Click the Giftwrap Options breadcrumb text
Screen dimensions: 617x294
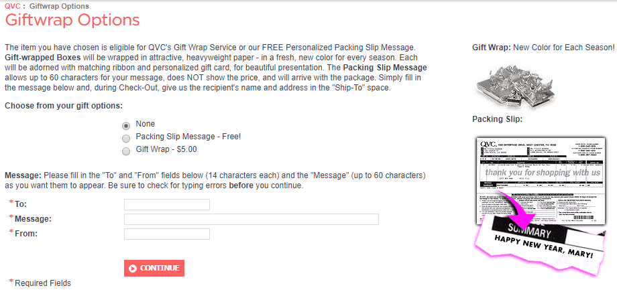pyautogui.click(x=59, y=6)
